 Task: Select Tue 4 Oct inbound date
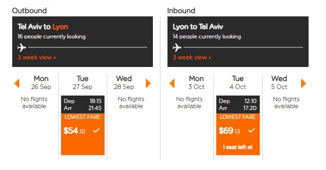238,82
